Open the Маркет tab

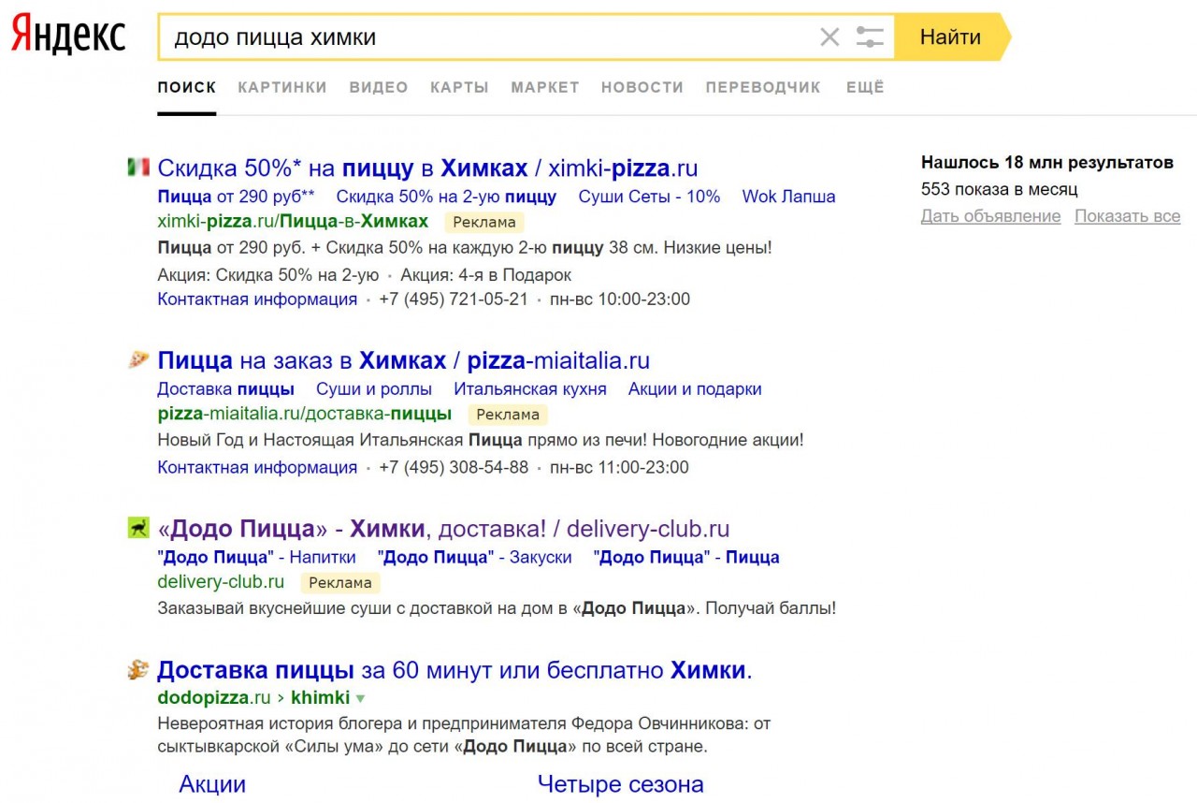[x=545, y=87]
